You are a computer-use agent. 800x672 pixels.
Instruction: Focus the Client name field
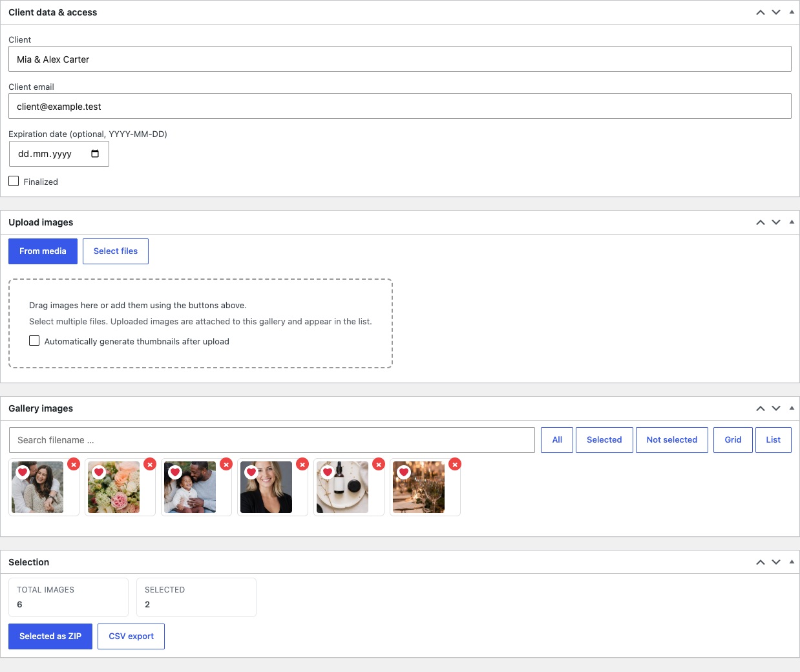click(x=400, y=59)
